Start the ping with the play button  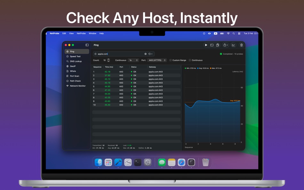(206, 45)
